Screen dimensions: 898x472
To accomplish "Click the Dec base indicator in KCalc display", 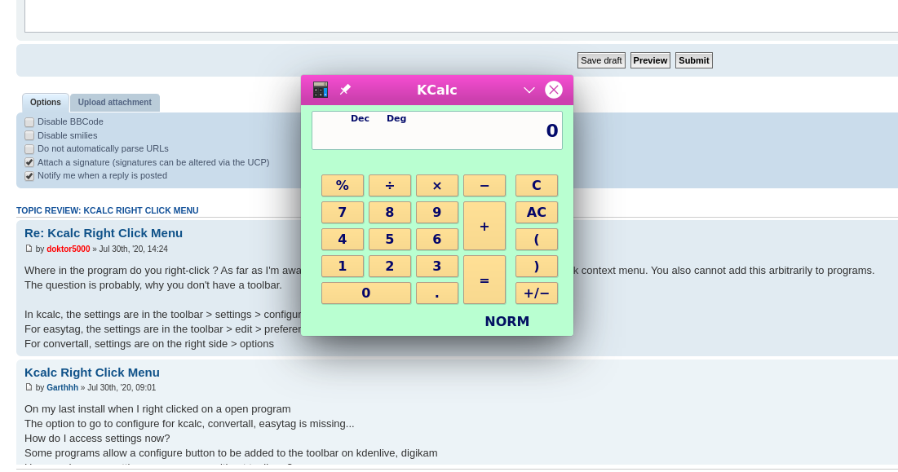I will point(360,118).
